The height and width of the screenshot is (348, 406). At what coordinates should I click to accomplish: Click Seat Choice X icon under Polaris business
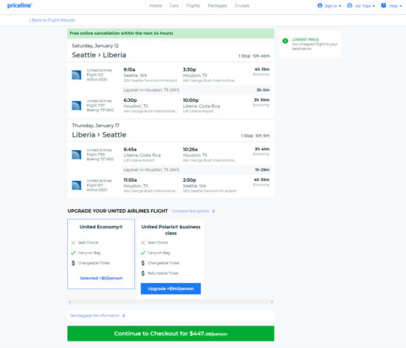(x=143, y=242)
